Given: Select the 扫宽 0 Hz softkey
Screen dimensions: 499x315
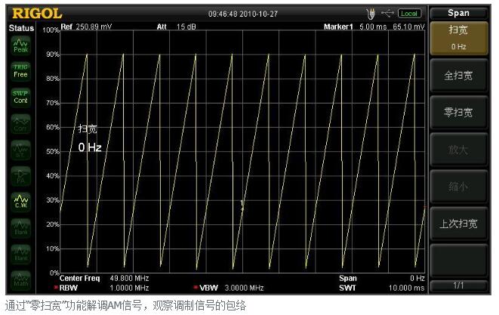Looking at the screenshot, I should [x=458, y=36].
